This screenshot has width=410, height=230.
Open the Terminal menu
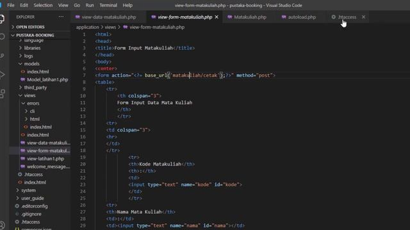point(108,5)
